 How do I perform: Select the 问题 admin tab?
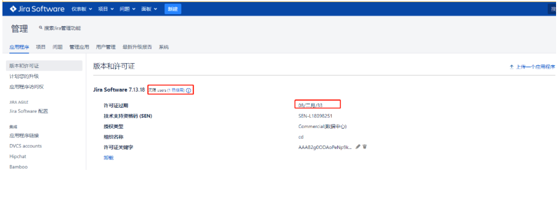(x=58, y=47)
